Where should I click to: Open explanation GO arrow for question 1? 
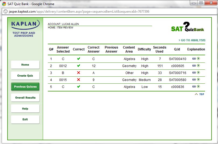click(x=198, y=58)
